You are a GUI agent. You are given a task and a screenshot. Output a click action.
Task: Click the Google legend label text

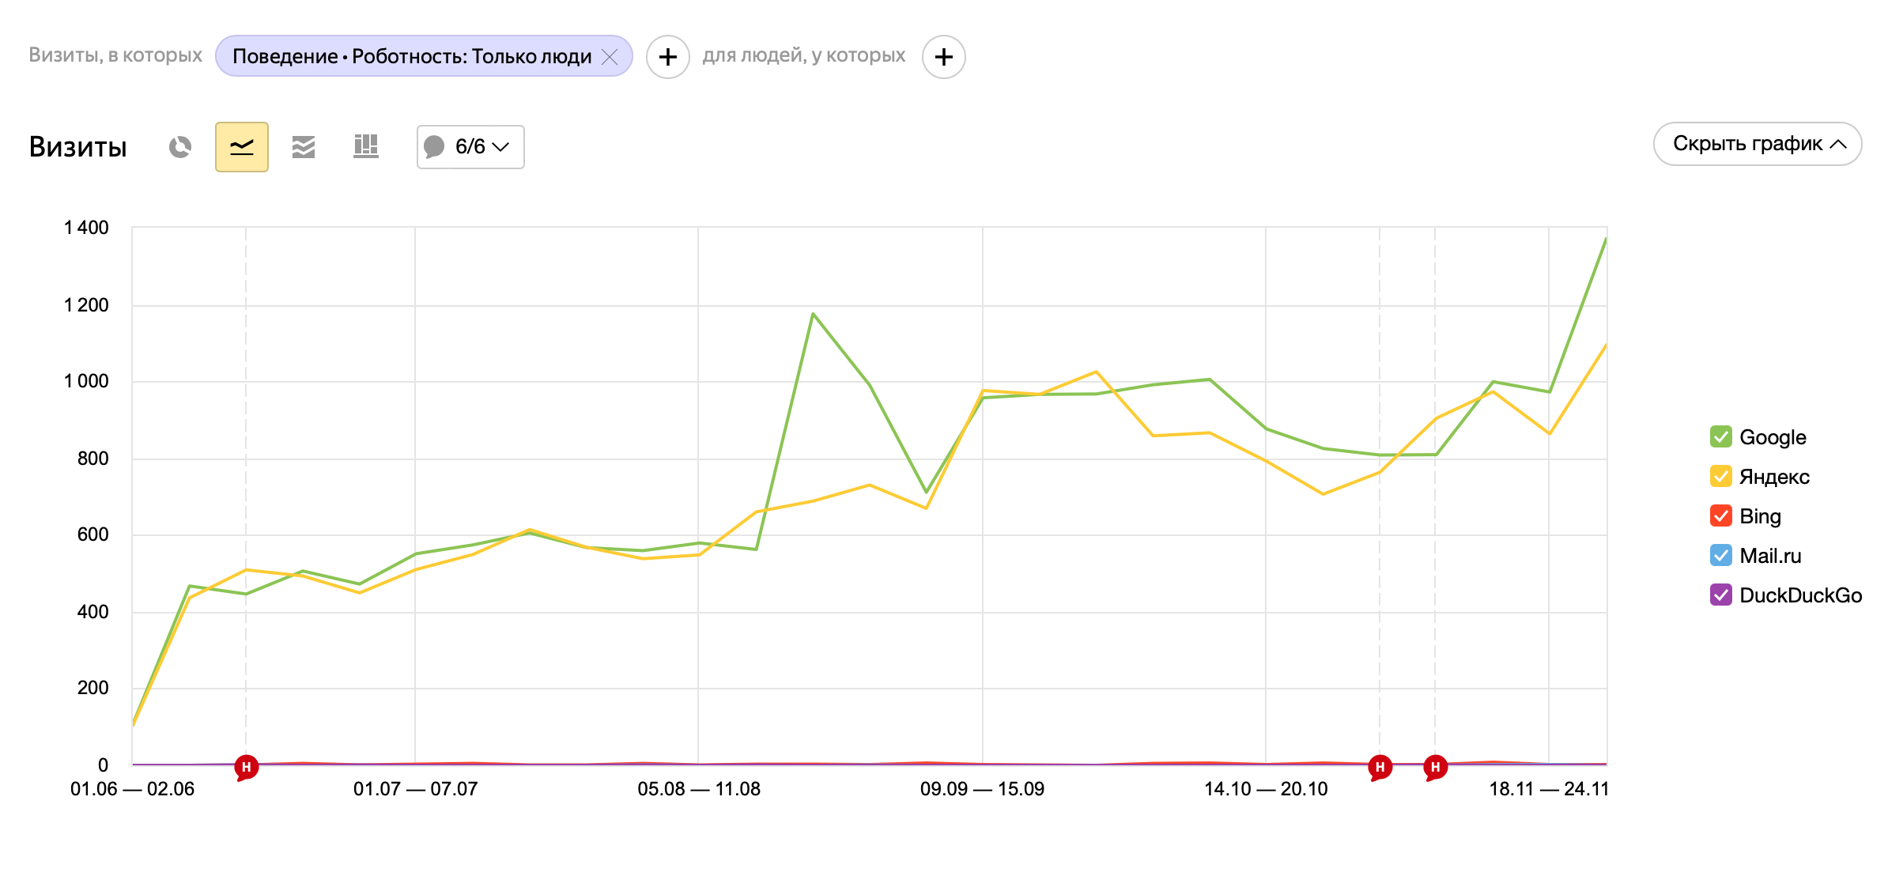1773,437
